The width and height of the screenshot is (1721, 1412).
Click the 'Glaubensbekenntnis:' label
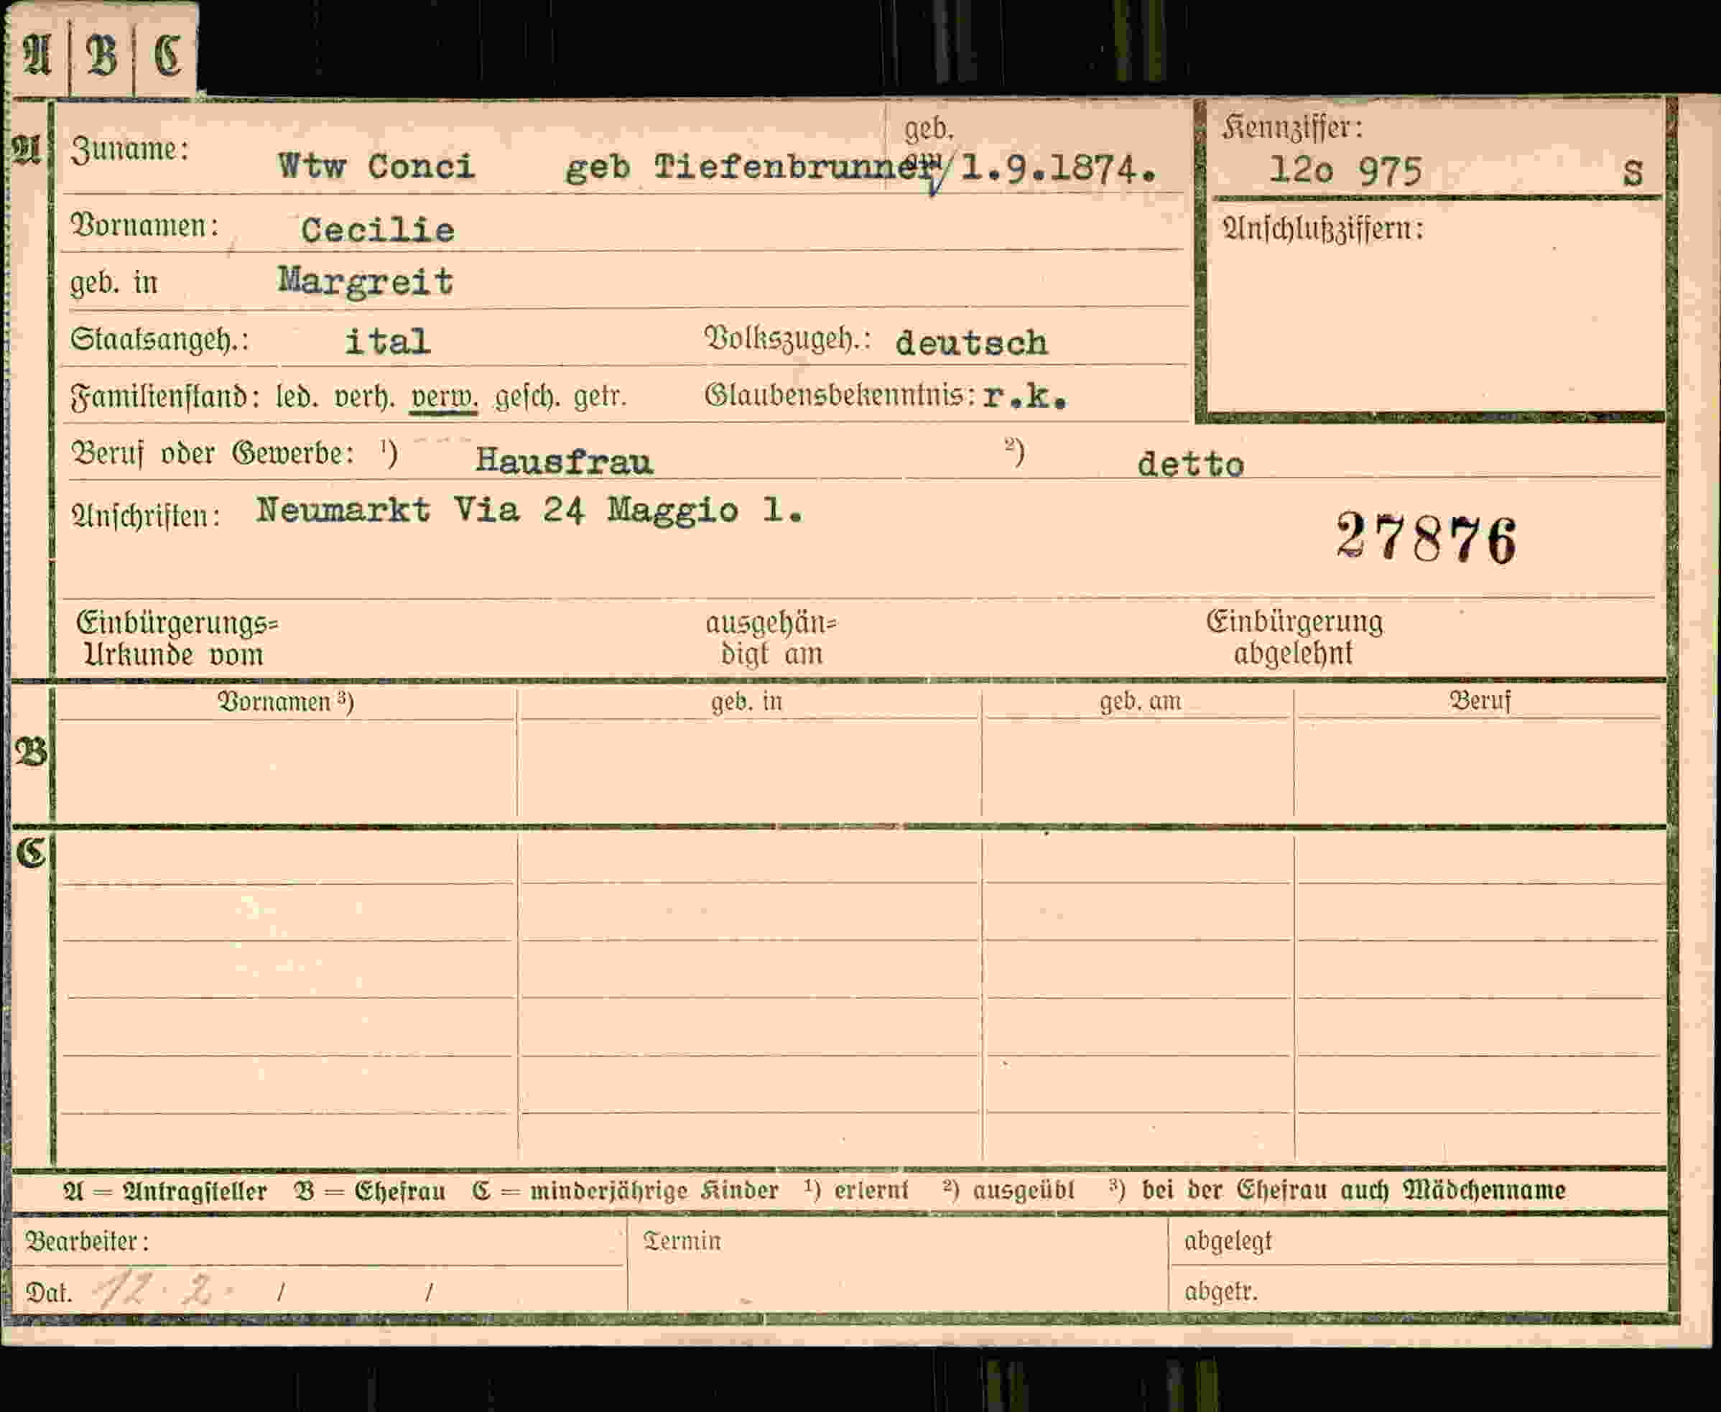click(x=840, y=396)
